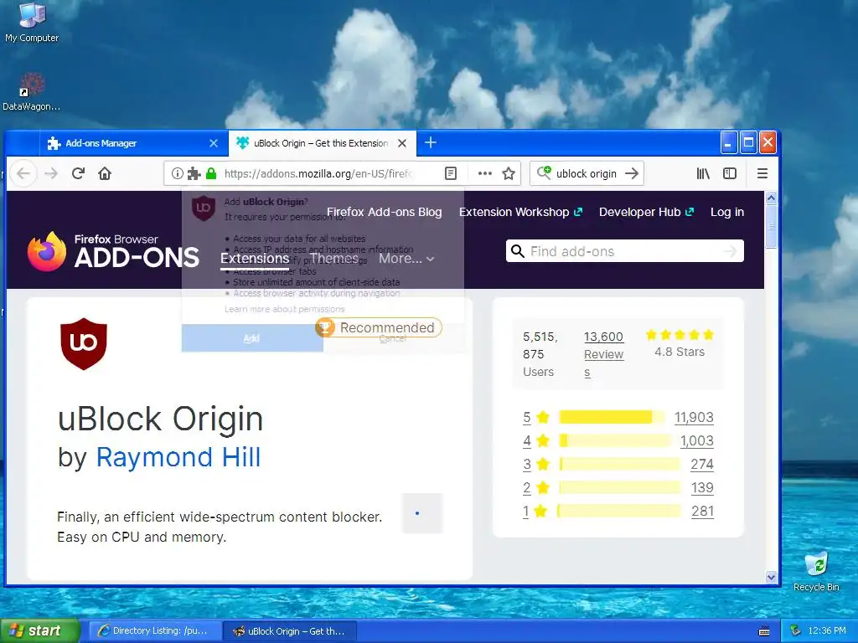Show site information icon in address bar
The height and width of the screenshot is (643, 858).
click(178, 173)
